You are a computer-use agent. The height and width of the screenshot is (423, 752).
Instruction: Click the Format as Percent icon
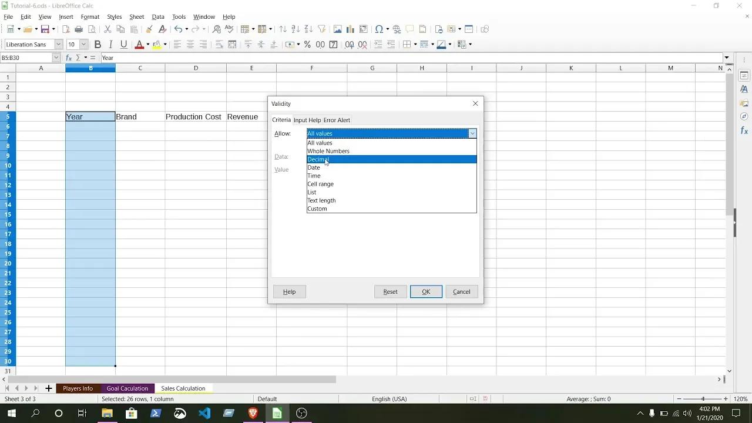pos(307,44)
